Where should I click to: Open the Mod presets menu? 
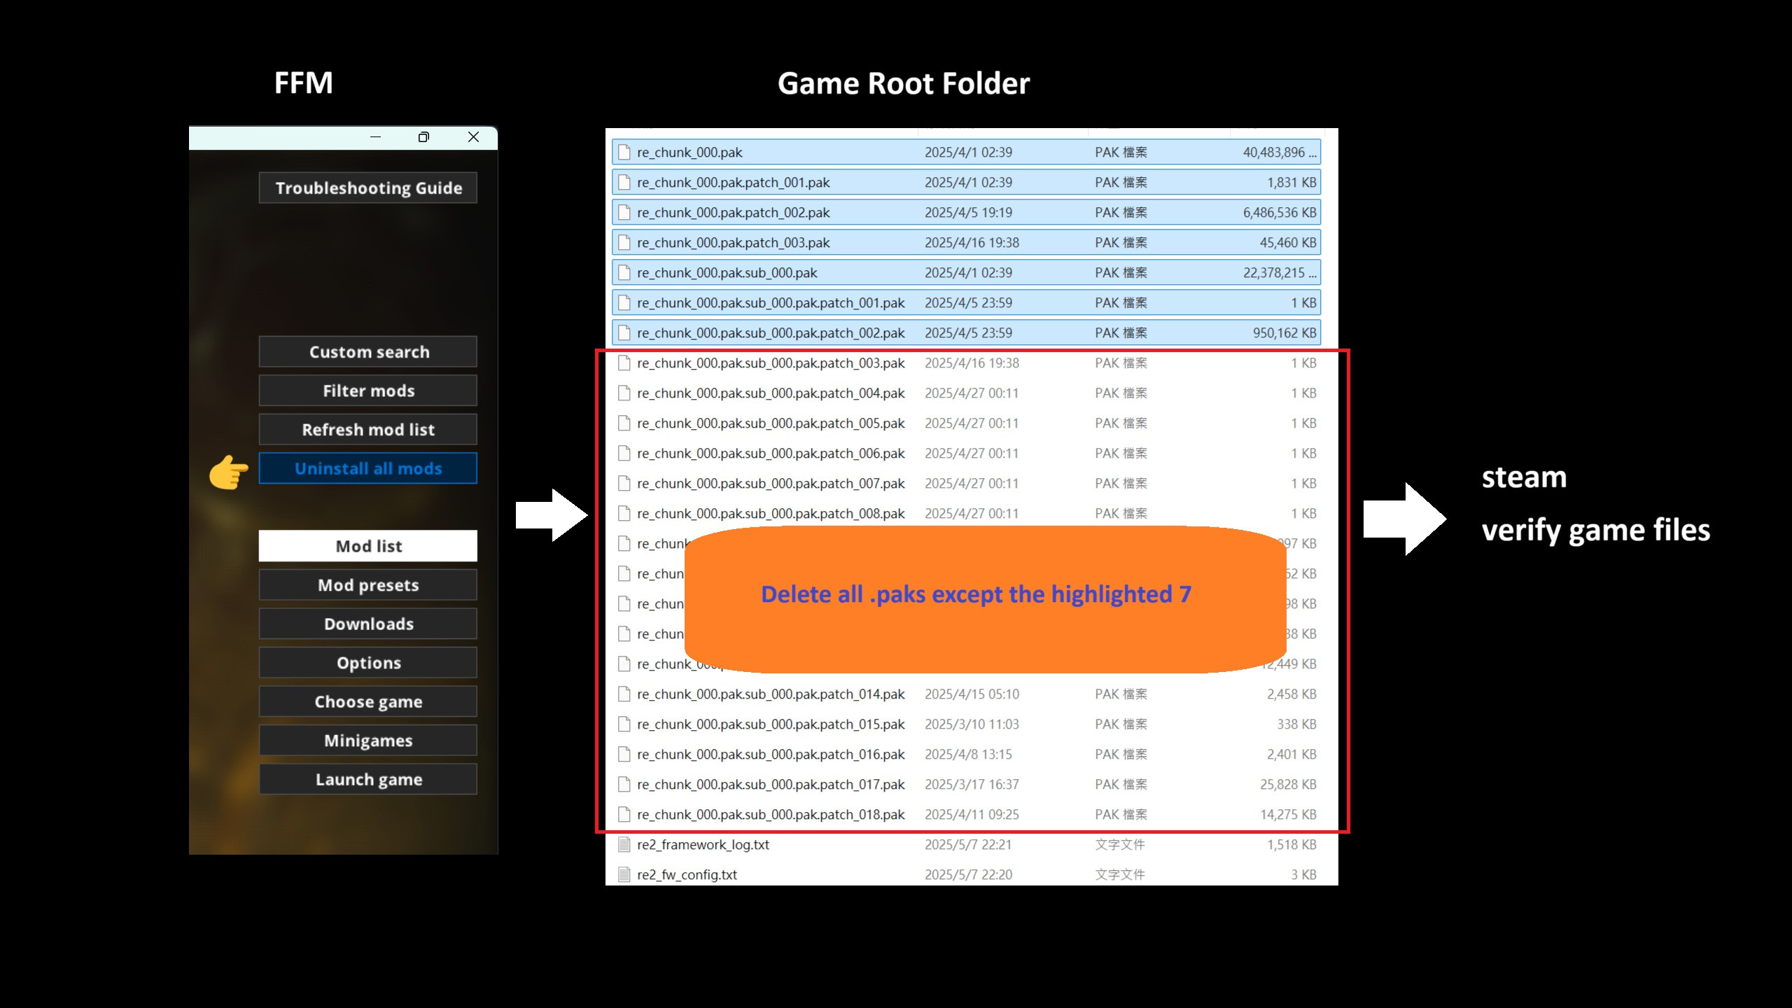[x=368, y=584]
